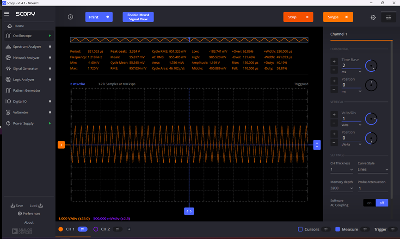Open the hamburger menu beside Scopy logo

coord(6,14)
